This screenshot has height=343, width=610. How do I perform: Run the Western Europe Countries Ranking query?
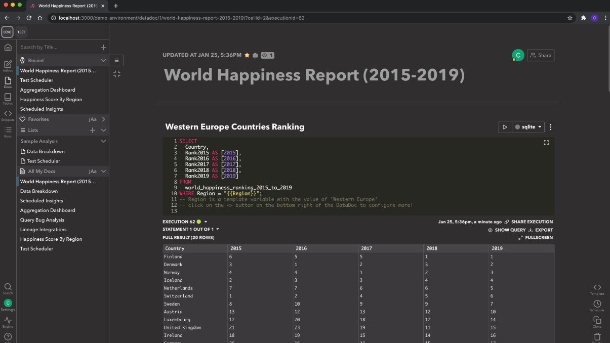[x=505, y=127]
